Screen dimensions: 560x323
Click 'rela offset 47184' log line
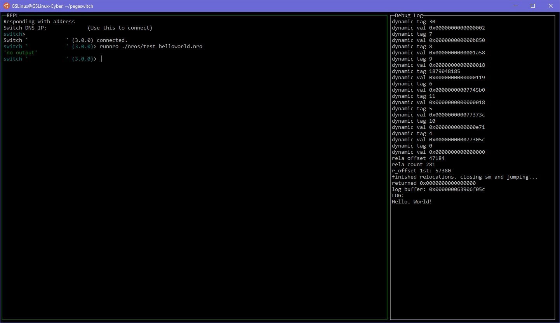pyautogui.click(x=418, y=158)
